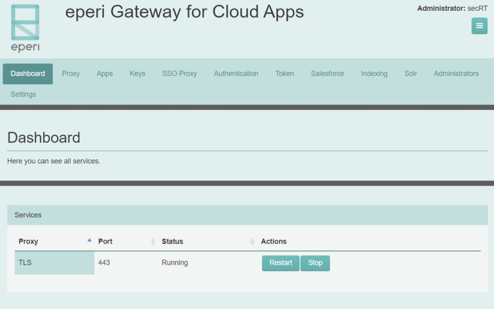Go to the Keys page
Viewport: 494px width, 309px height.
pos(137,74)
